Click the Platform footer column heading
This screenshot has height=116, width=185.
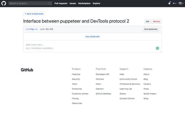[x=101, y=69]
